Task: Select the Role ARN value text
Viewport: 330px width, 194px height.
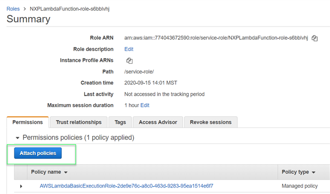Action: 216,38
